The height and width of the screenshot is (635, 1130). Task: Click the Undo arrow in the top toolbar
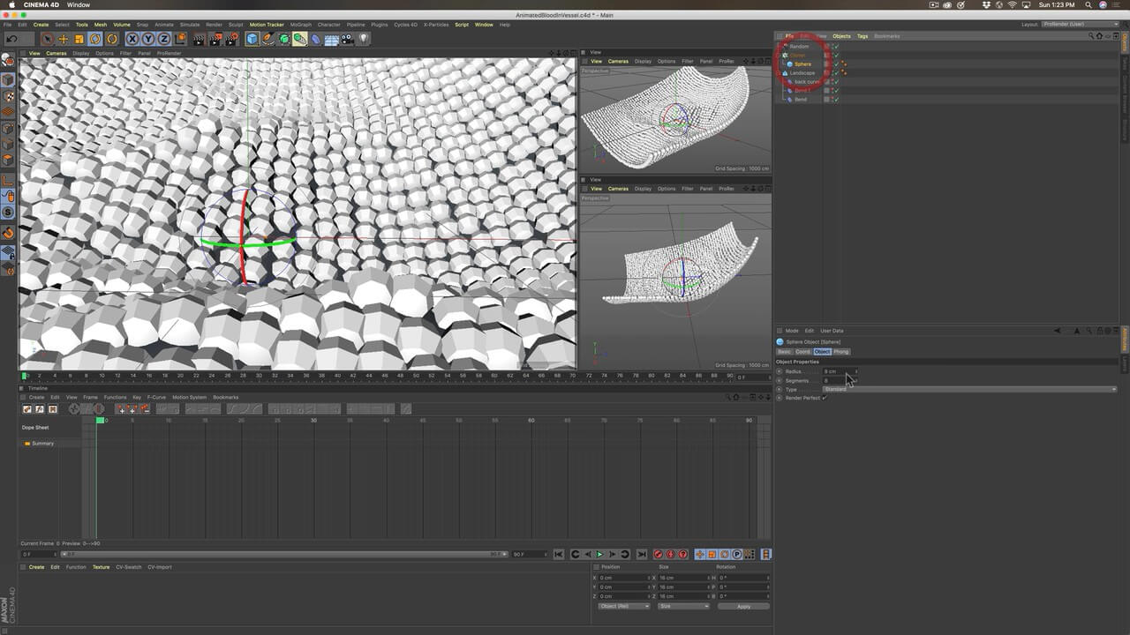(11, 39)
